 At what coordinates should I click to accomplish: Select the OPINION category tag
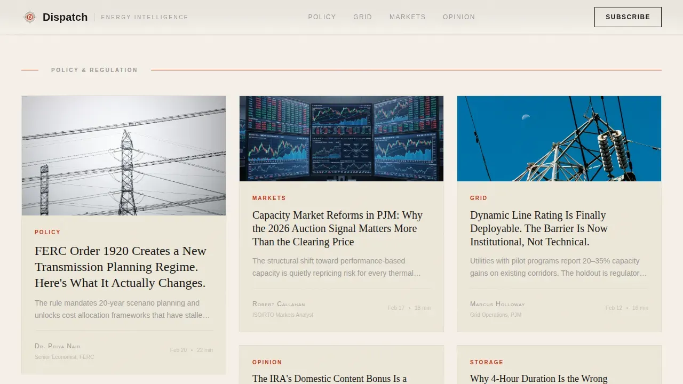tap(267, 362)
